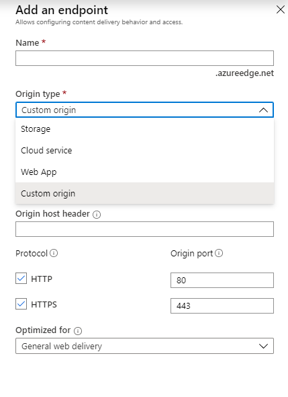
Task: Click the Add an endpoint heading
Action: coord(62,10)
